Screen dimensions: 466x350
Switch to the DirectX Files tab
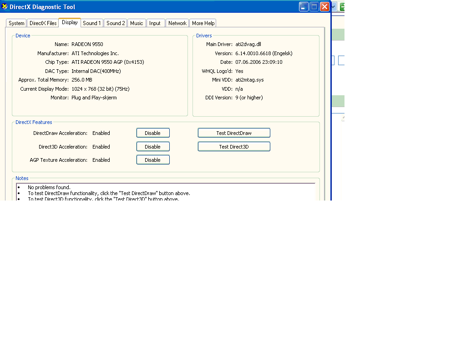click(x=43, y=23)
